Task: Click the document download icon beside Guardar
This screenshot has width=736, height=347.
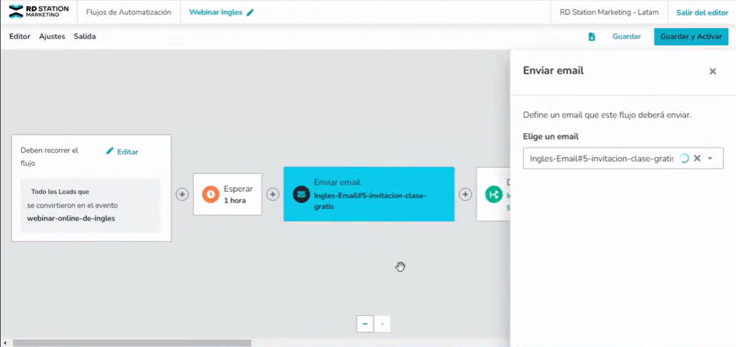Action: click(x=591, y=37)
